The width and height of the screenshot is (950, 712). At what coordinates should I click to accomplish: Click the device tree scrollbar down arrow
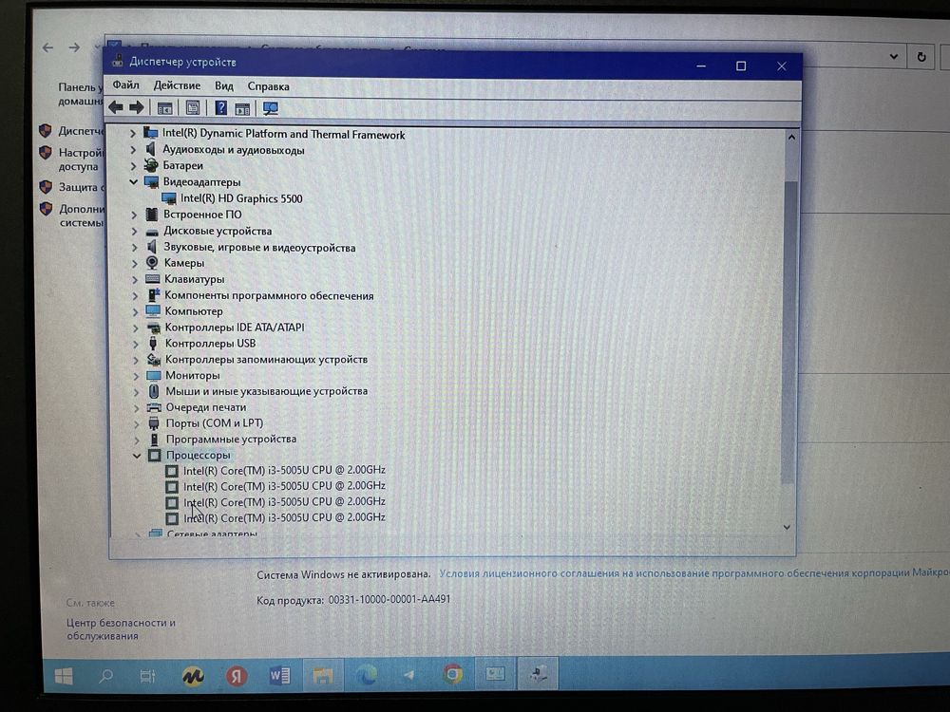tap(787, 527)
